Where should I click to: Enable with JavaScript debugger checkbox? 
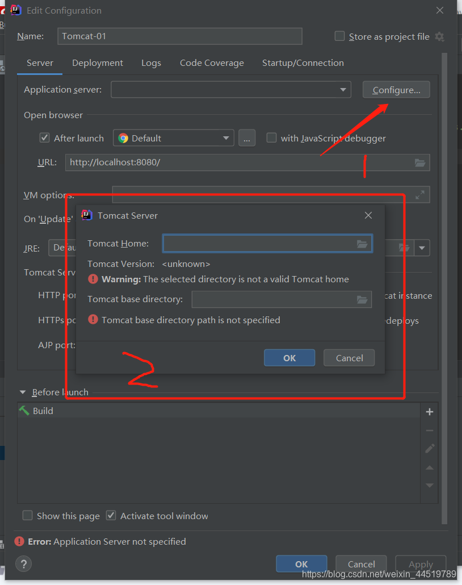pyautogui.click(x=271, y=137)
